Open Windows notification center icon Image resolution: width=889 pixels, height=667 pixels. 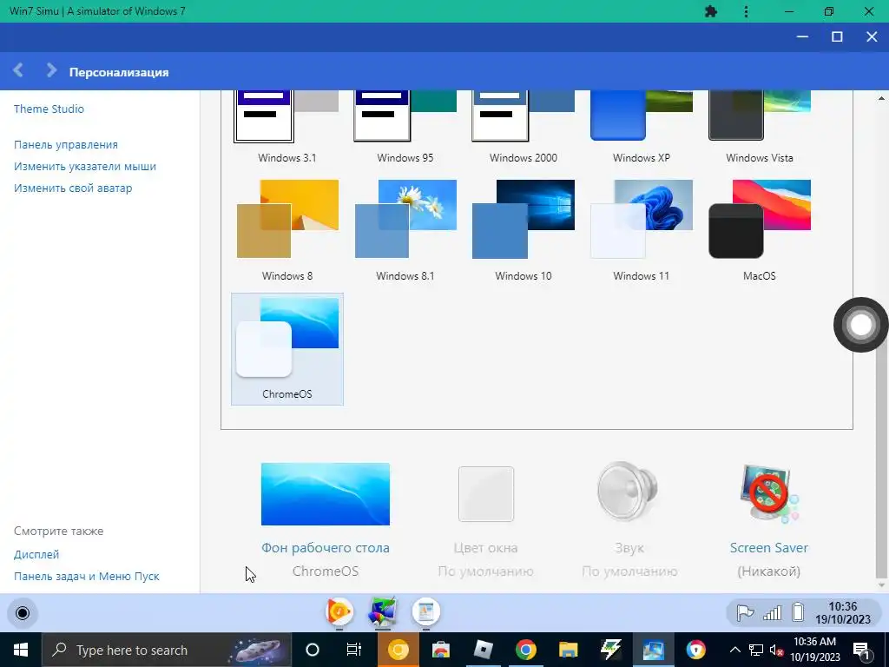(x=862, y=650)
